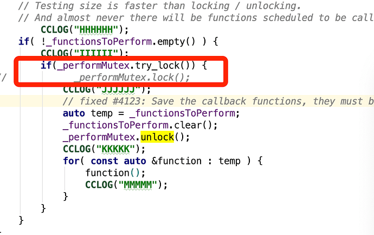The image size is (374, 235).
Task: Click the function() call in loop body
Action: tap(115, 173)
